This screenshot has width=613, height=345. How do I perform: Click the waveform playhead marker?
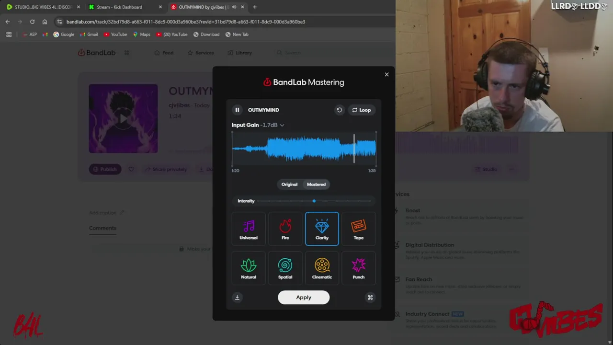(354, 149)
